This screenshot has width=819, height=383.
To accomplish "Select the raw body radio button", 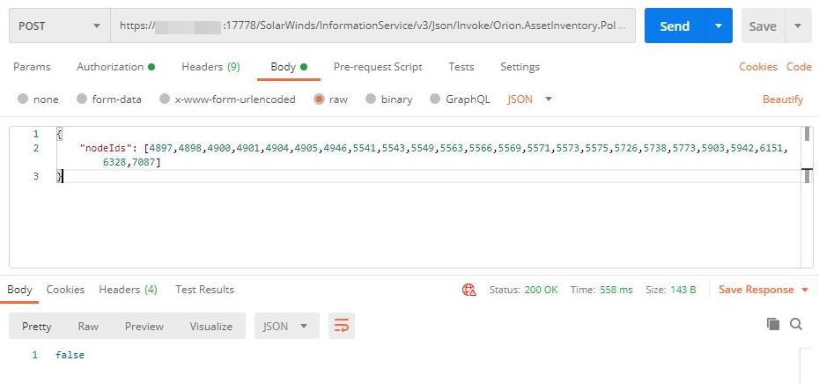I will pyautogui.click(x=319, y=99).
